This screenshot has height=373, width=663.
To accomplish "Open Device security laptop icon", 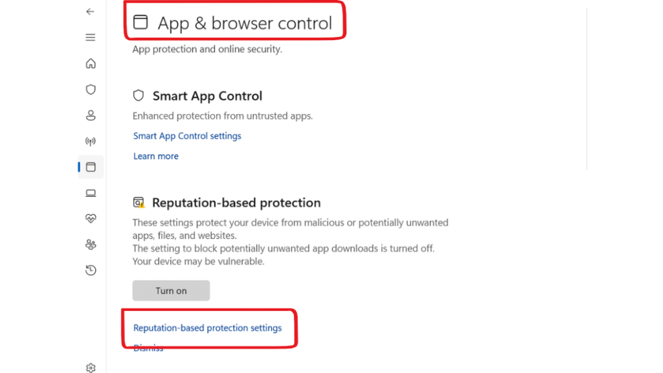I will tap(91, 193).
